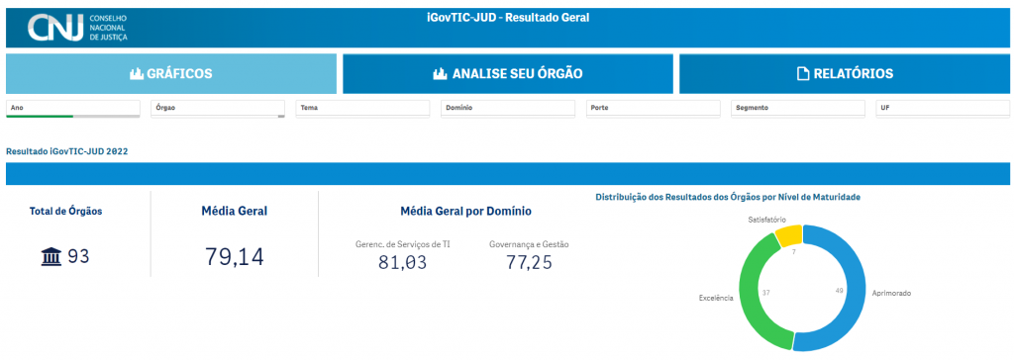Click the chart icon in ANALISE SEU ÓRGÃO
This screenshot has height=360, width=1014.
coord(440,74)
